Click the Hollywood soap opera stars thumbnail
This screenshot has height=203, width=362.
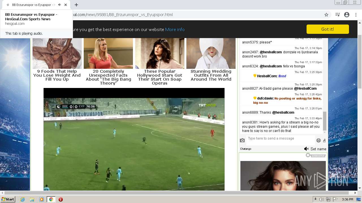point(160,53)
